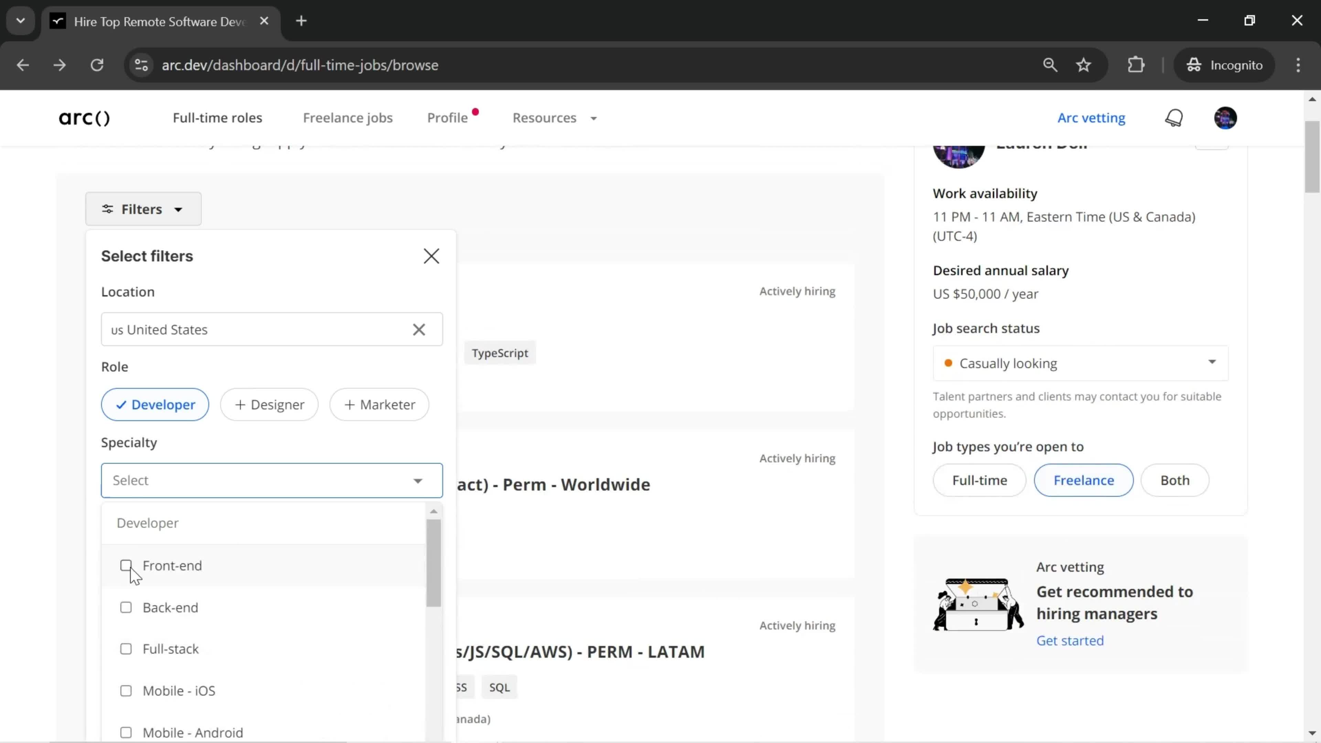Open the Chrome three-dot menu

click(1298, 65)
